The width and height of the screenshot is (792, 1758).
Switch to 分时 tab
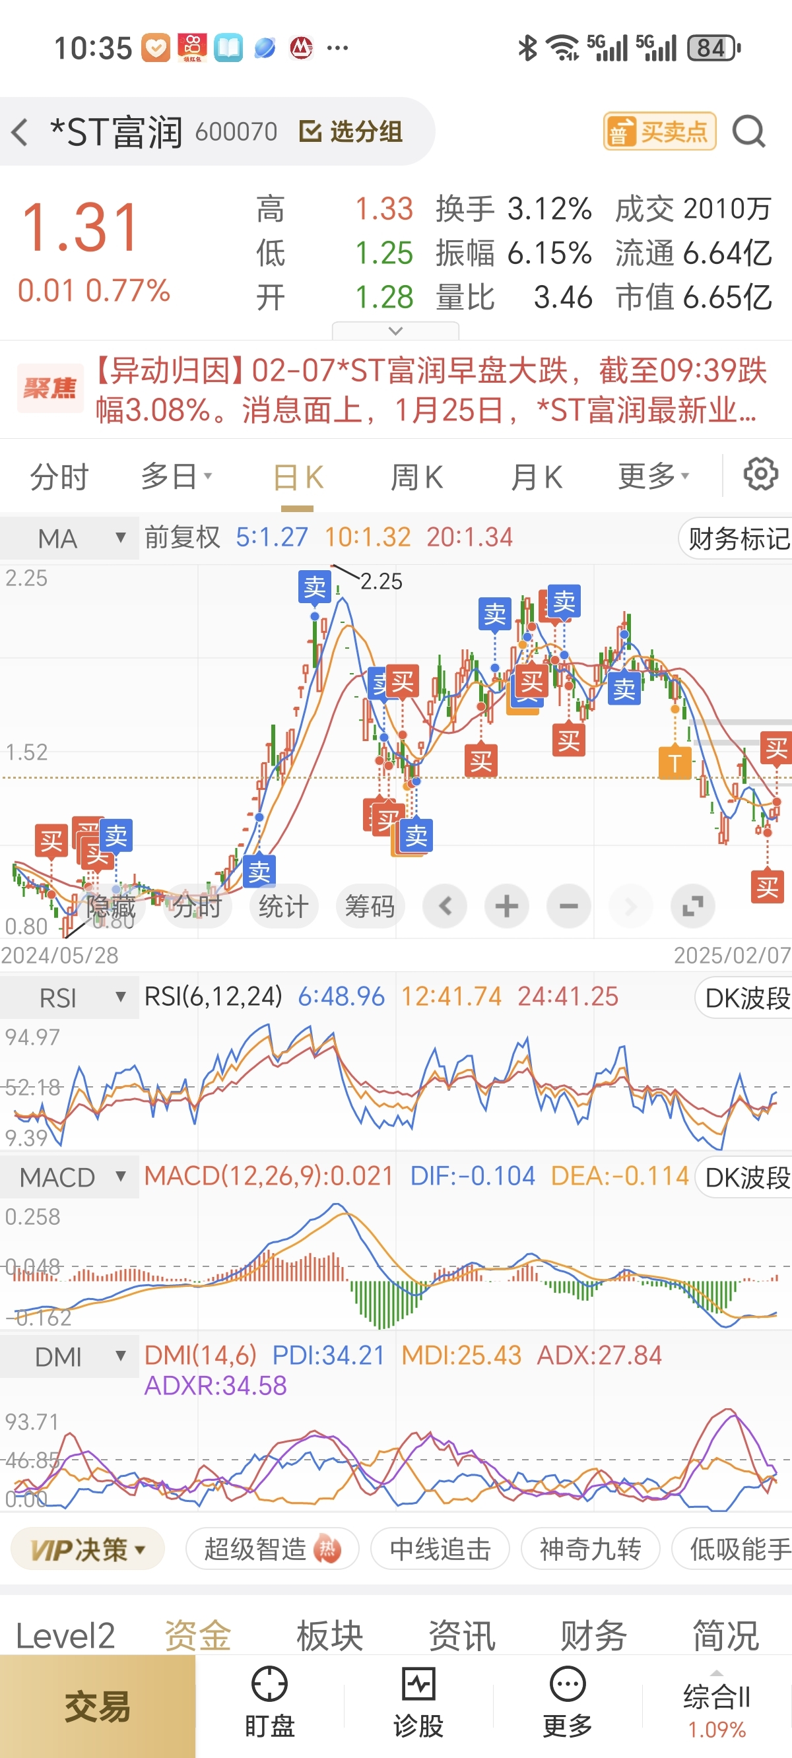tap(59, 476)
